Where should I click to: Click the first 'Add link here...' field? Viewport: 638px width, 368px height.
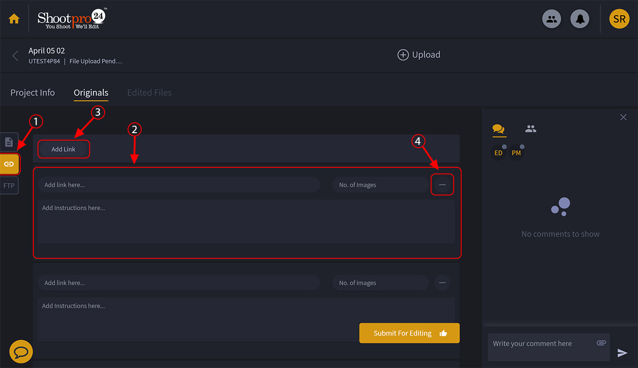[x=178, y=185]
